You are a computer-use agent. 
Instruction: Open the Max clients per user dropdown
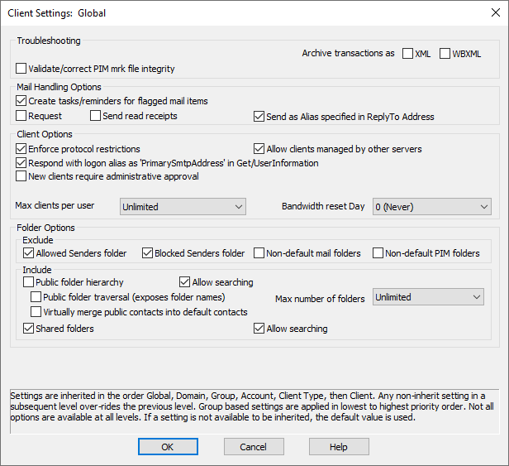click(183, 207)
